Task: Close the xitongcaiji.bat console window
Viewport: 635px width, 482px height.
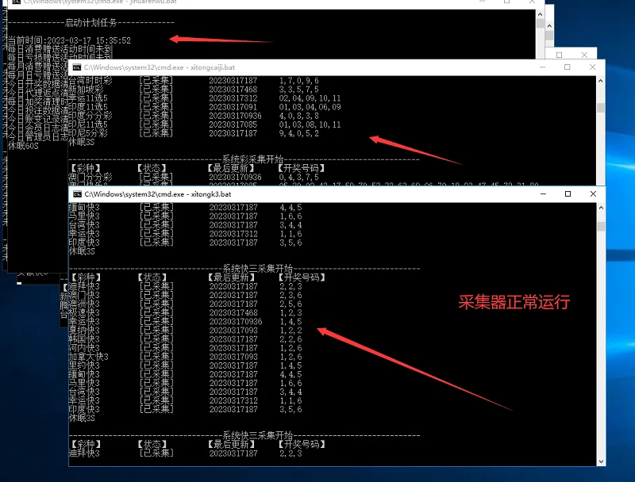Action: pos(592,67)
